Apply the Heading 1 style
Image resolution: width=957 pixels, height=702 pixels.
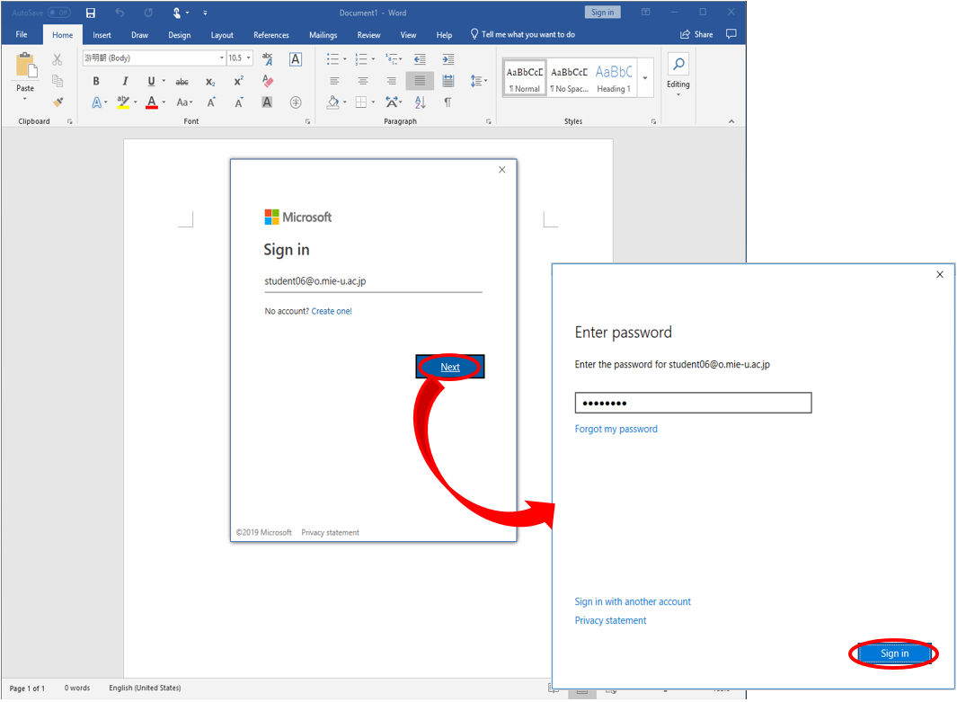(x=614, y=78)
